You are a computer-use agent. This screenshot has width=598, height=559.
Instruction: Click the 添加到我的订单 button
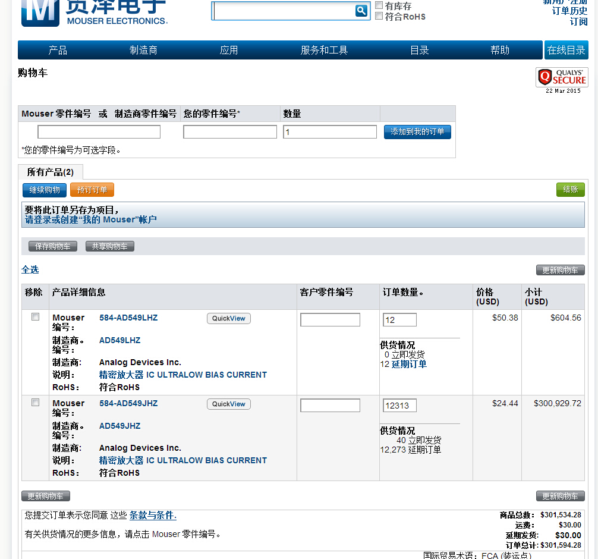pyautogui.click(x=417, y=132)
